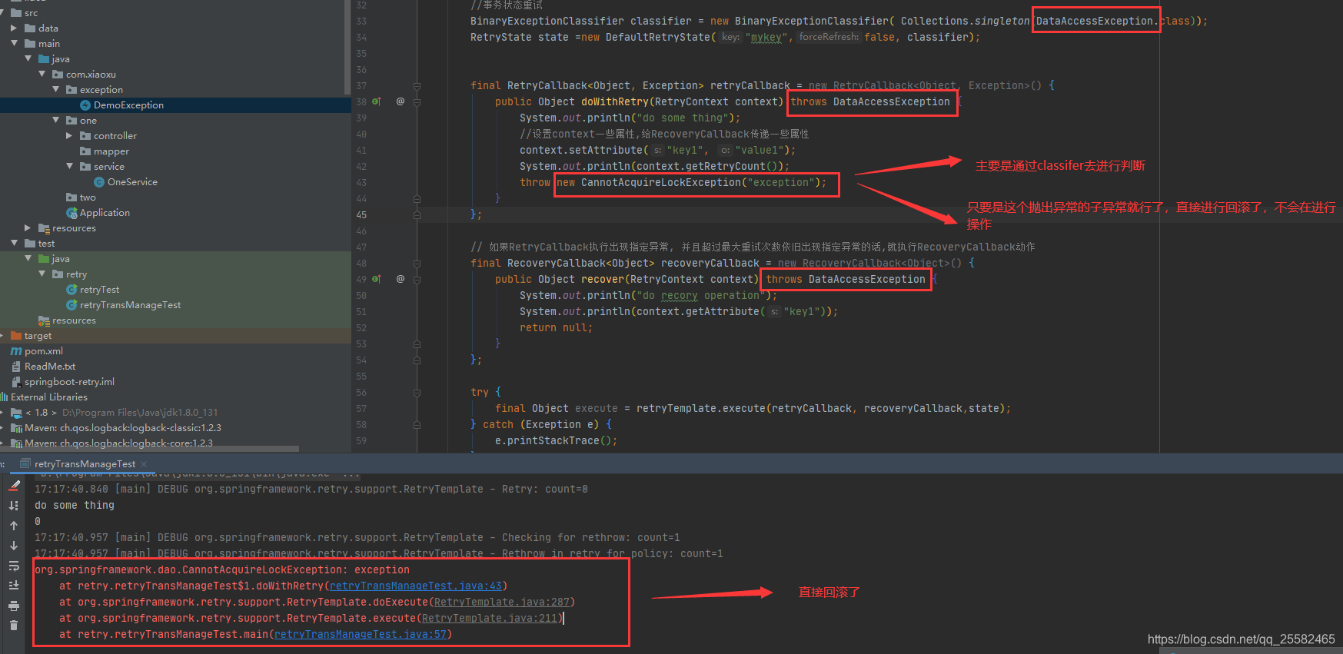The width and height of the screenshot is (1343, 654).
Task: Click the down arrow in Run toolbar
Action: 14,546
